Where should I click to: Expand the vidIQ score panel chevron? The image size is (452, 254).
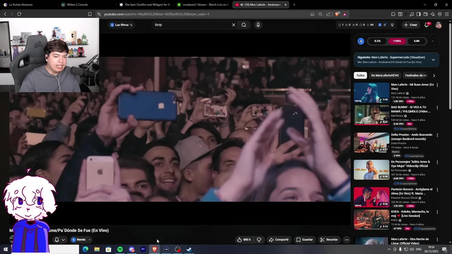coord(433,41)
